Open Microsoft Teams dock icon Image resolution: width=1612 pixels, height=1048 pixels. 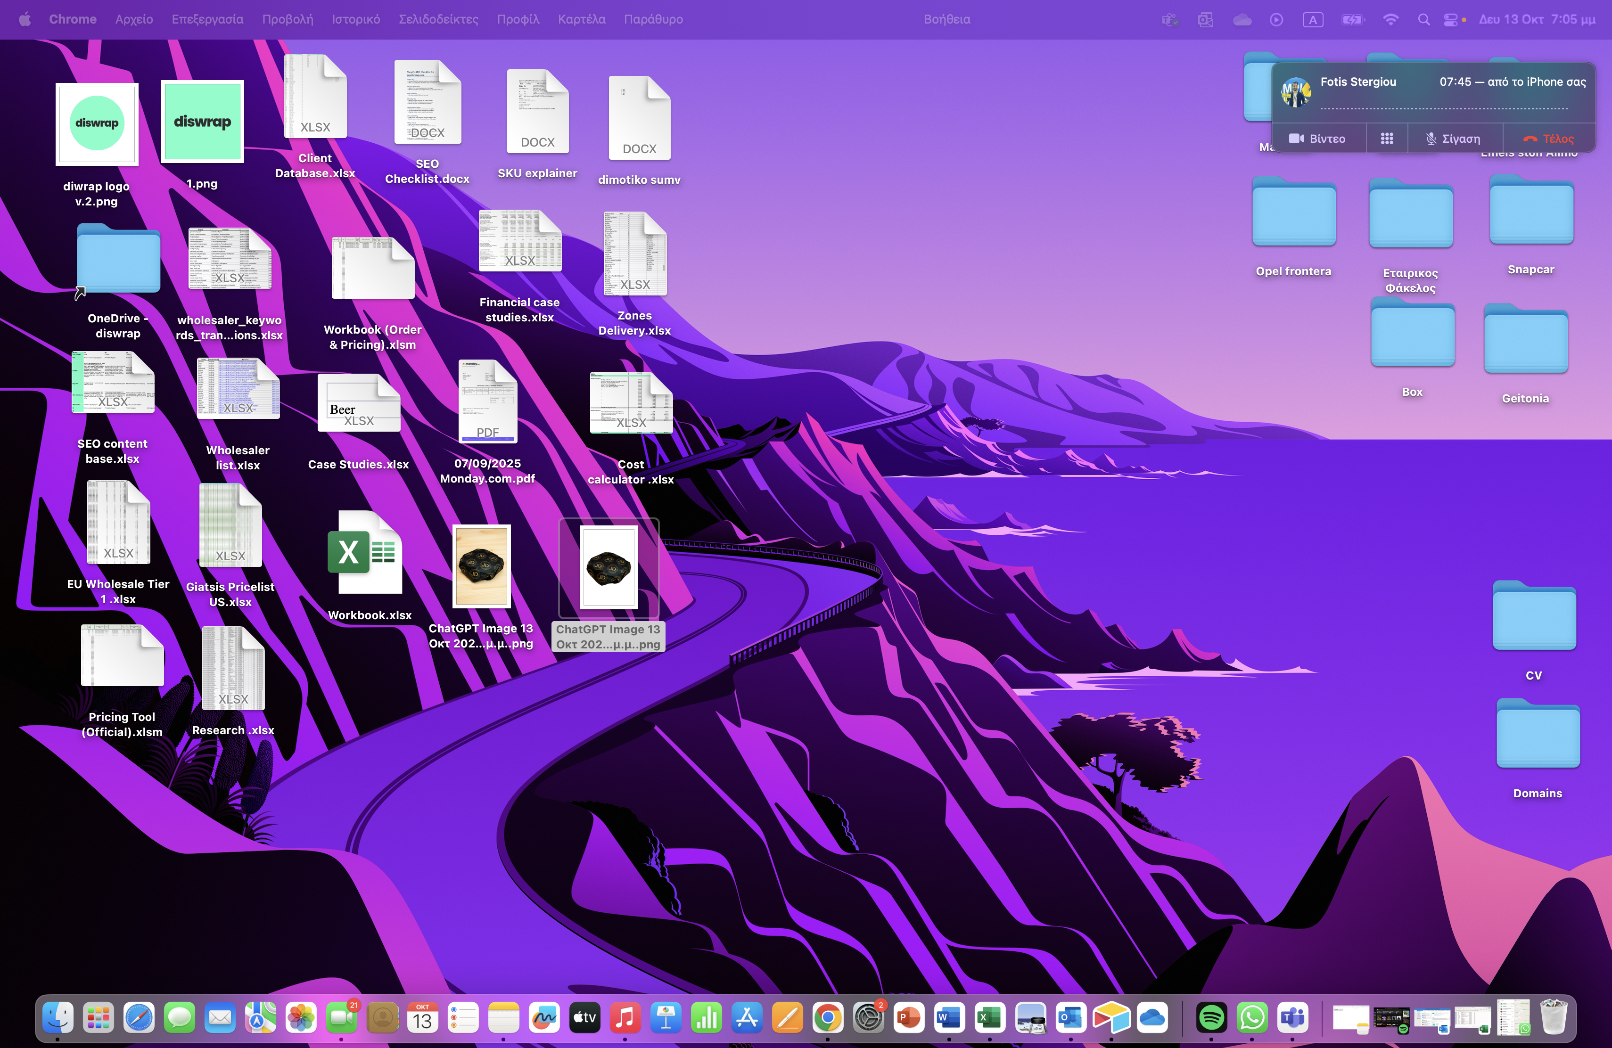pyautogui.click(x=1292, y=1017)
